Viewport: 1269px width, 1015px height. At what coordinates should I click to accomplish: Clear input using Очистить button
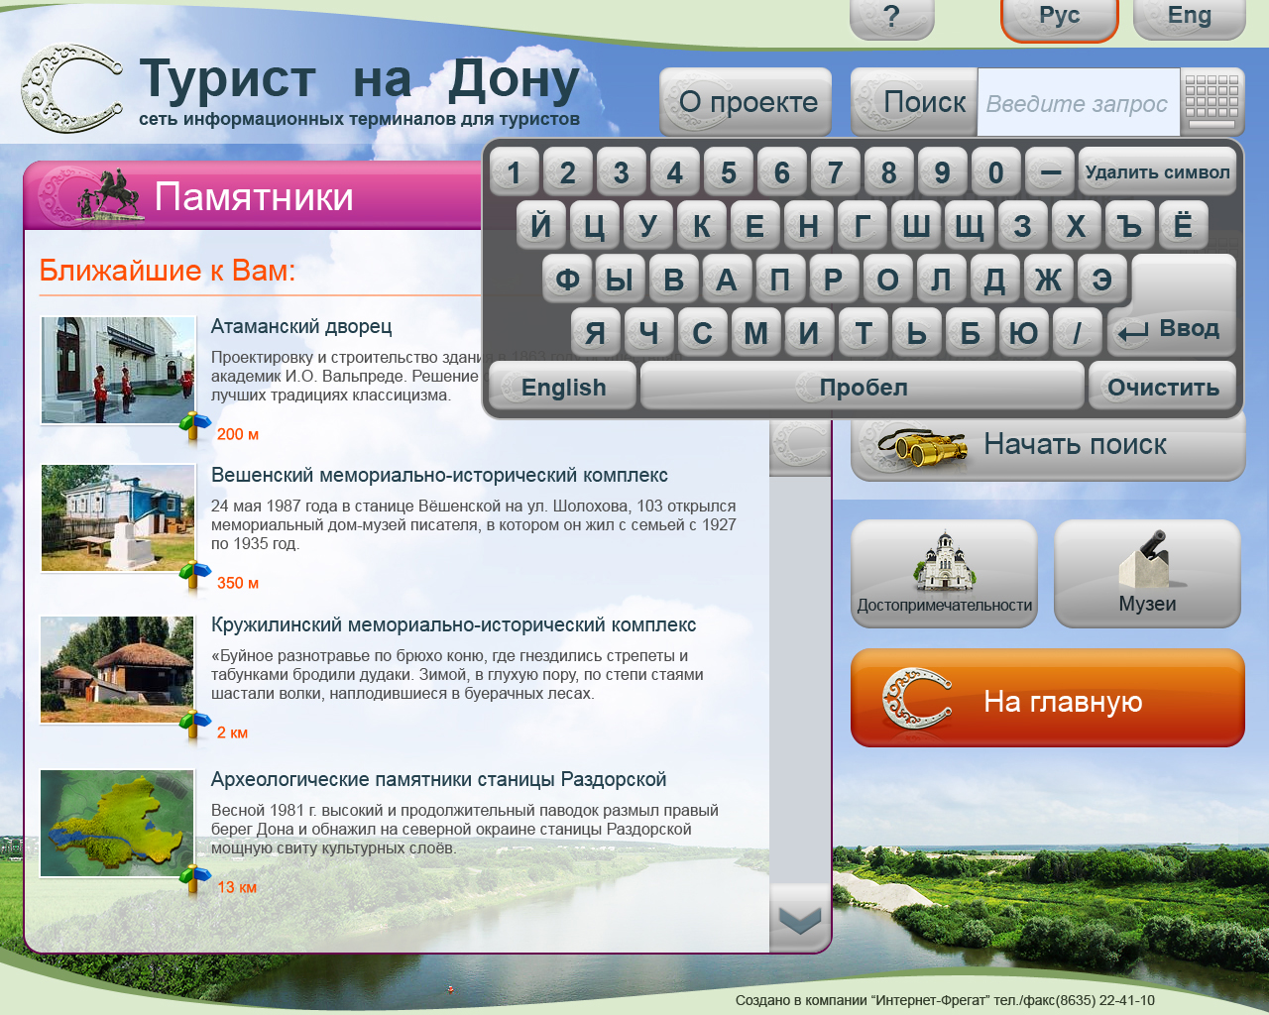click(x=1162, y=387)
